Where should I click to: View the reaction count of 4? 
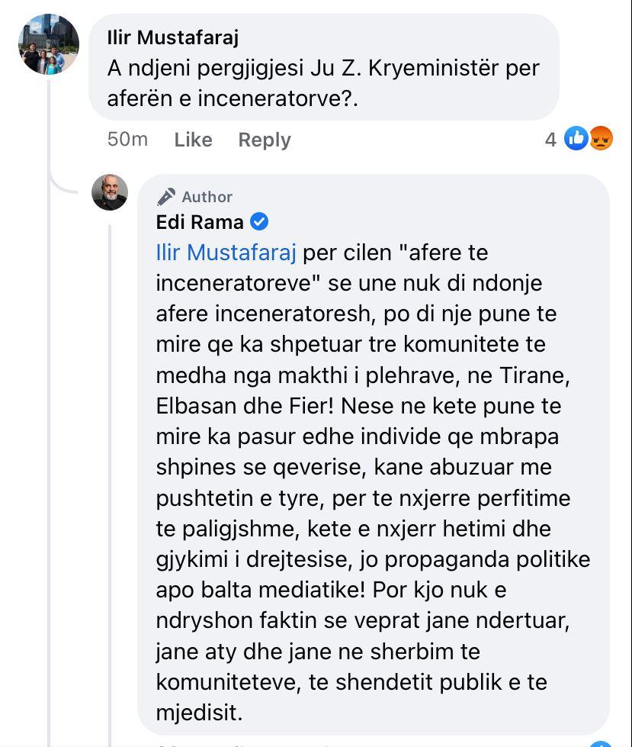point(550,140)
